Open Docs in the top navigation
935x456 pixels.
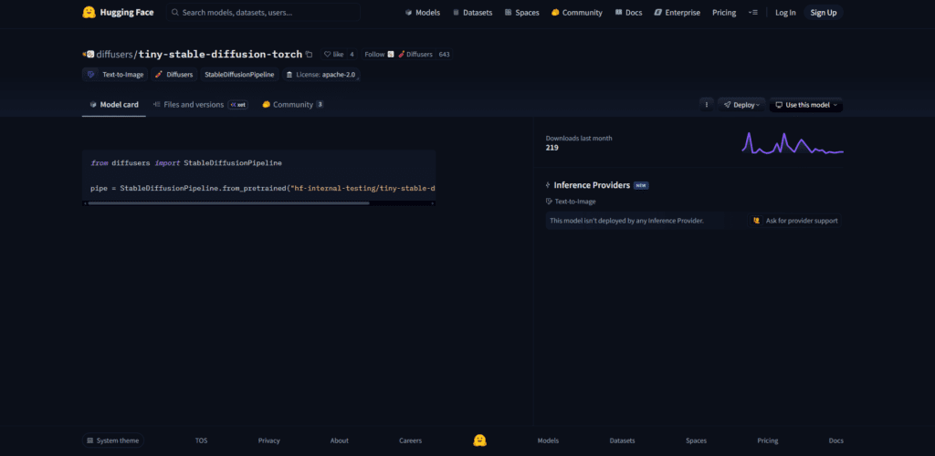(x=628, y=13)
